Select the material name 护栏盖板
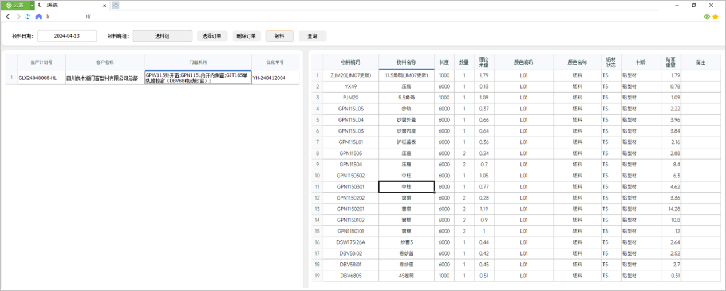 (x=407, y=142)
